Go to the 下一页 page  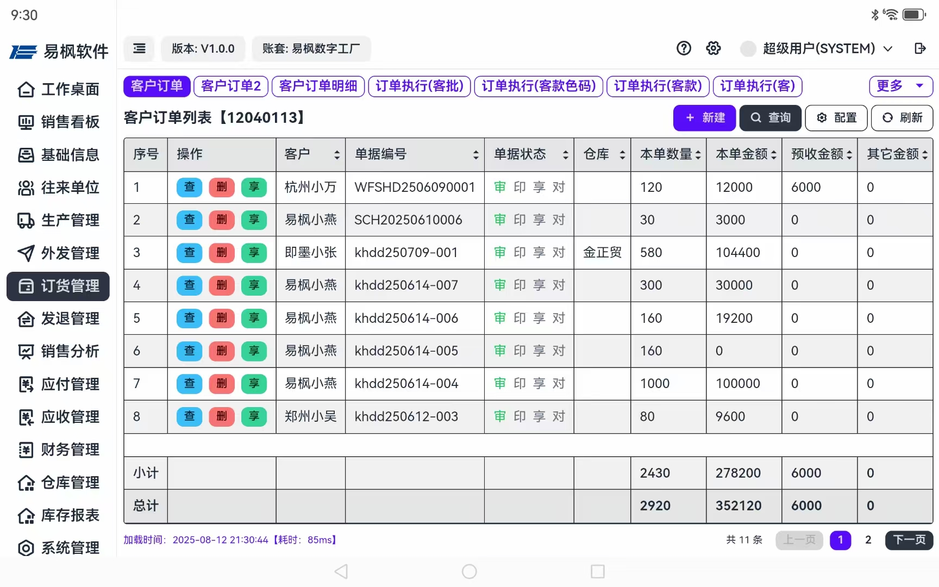(x=909, y=540)
